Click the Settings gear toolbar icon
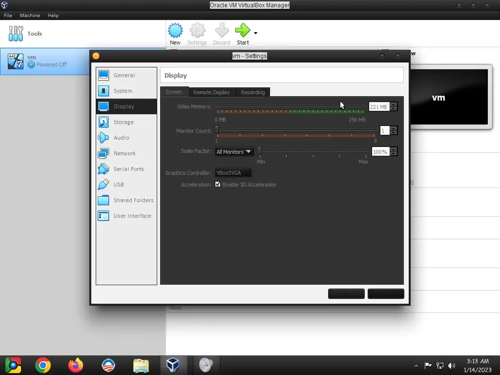The image size is (500, 375). coord(197,34)
